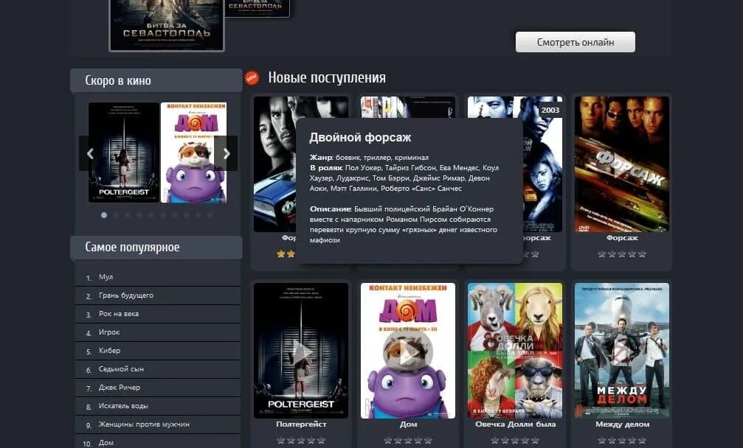Screen dimensions: 743x448
Task: Open the 2003 movie poster thumbnail
Action: [542, 164]
